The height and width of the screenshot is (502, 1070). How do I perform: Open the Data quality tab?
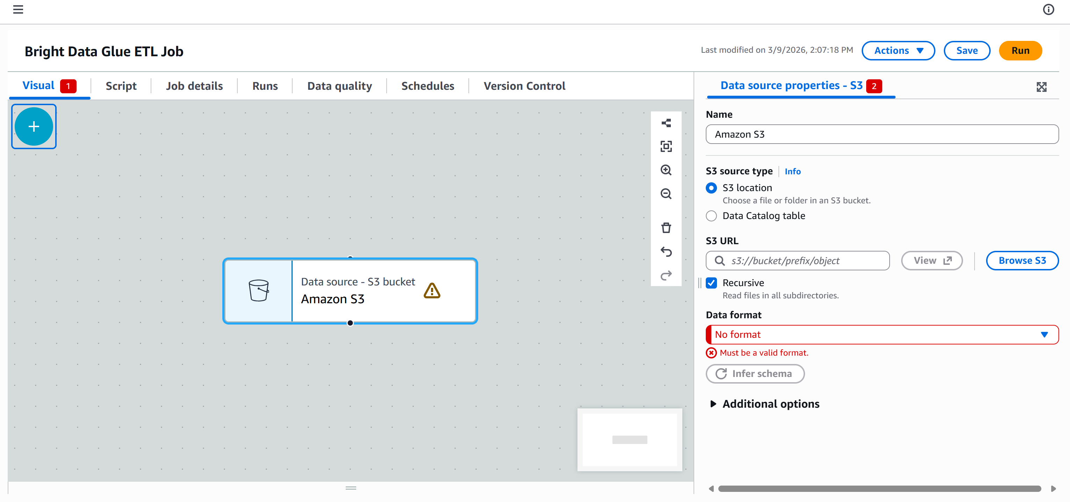pyautogui.click(x=339, y=86)
